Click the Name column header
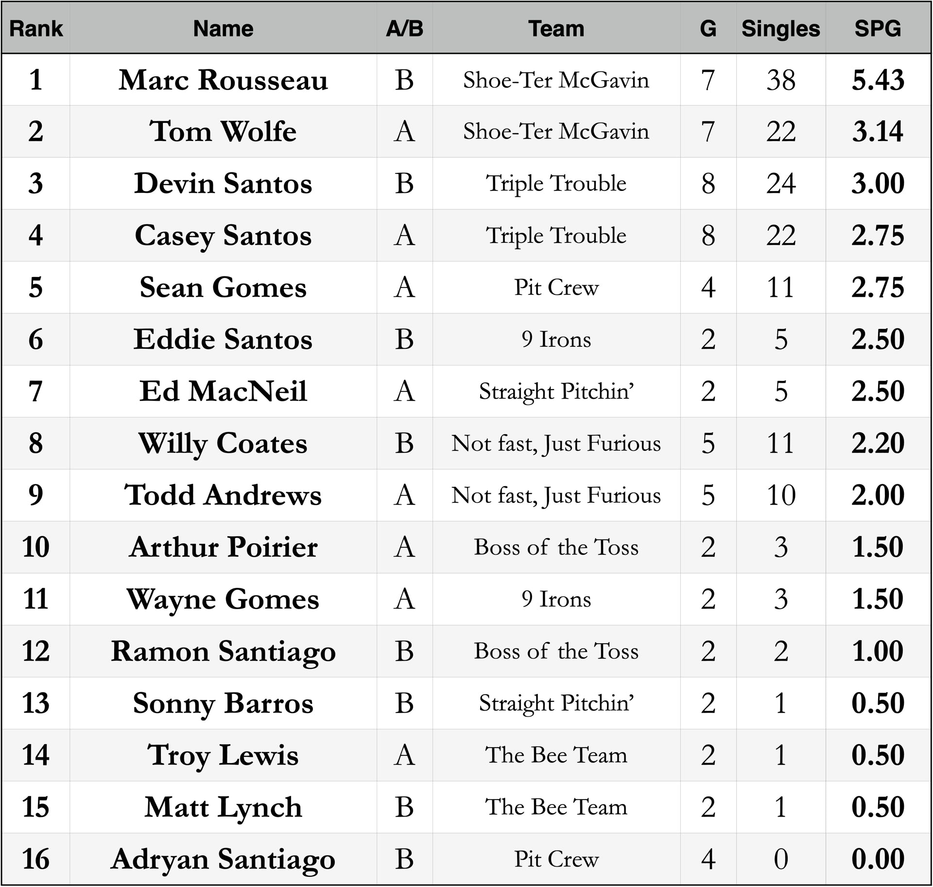The height and width of the screenshot is (887, 933). (x=223, y=29)
